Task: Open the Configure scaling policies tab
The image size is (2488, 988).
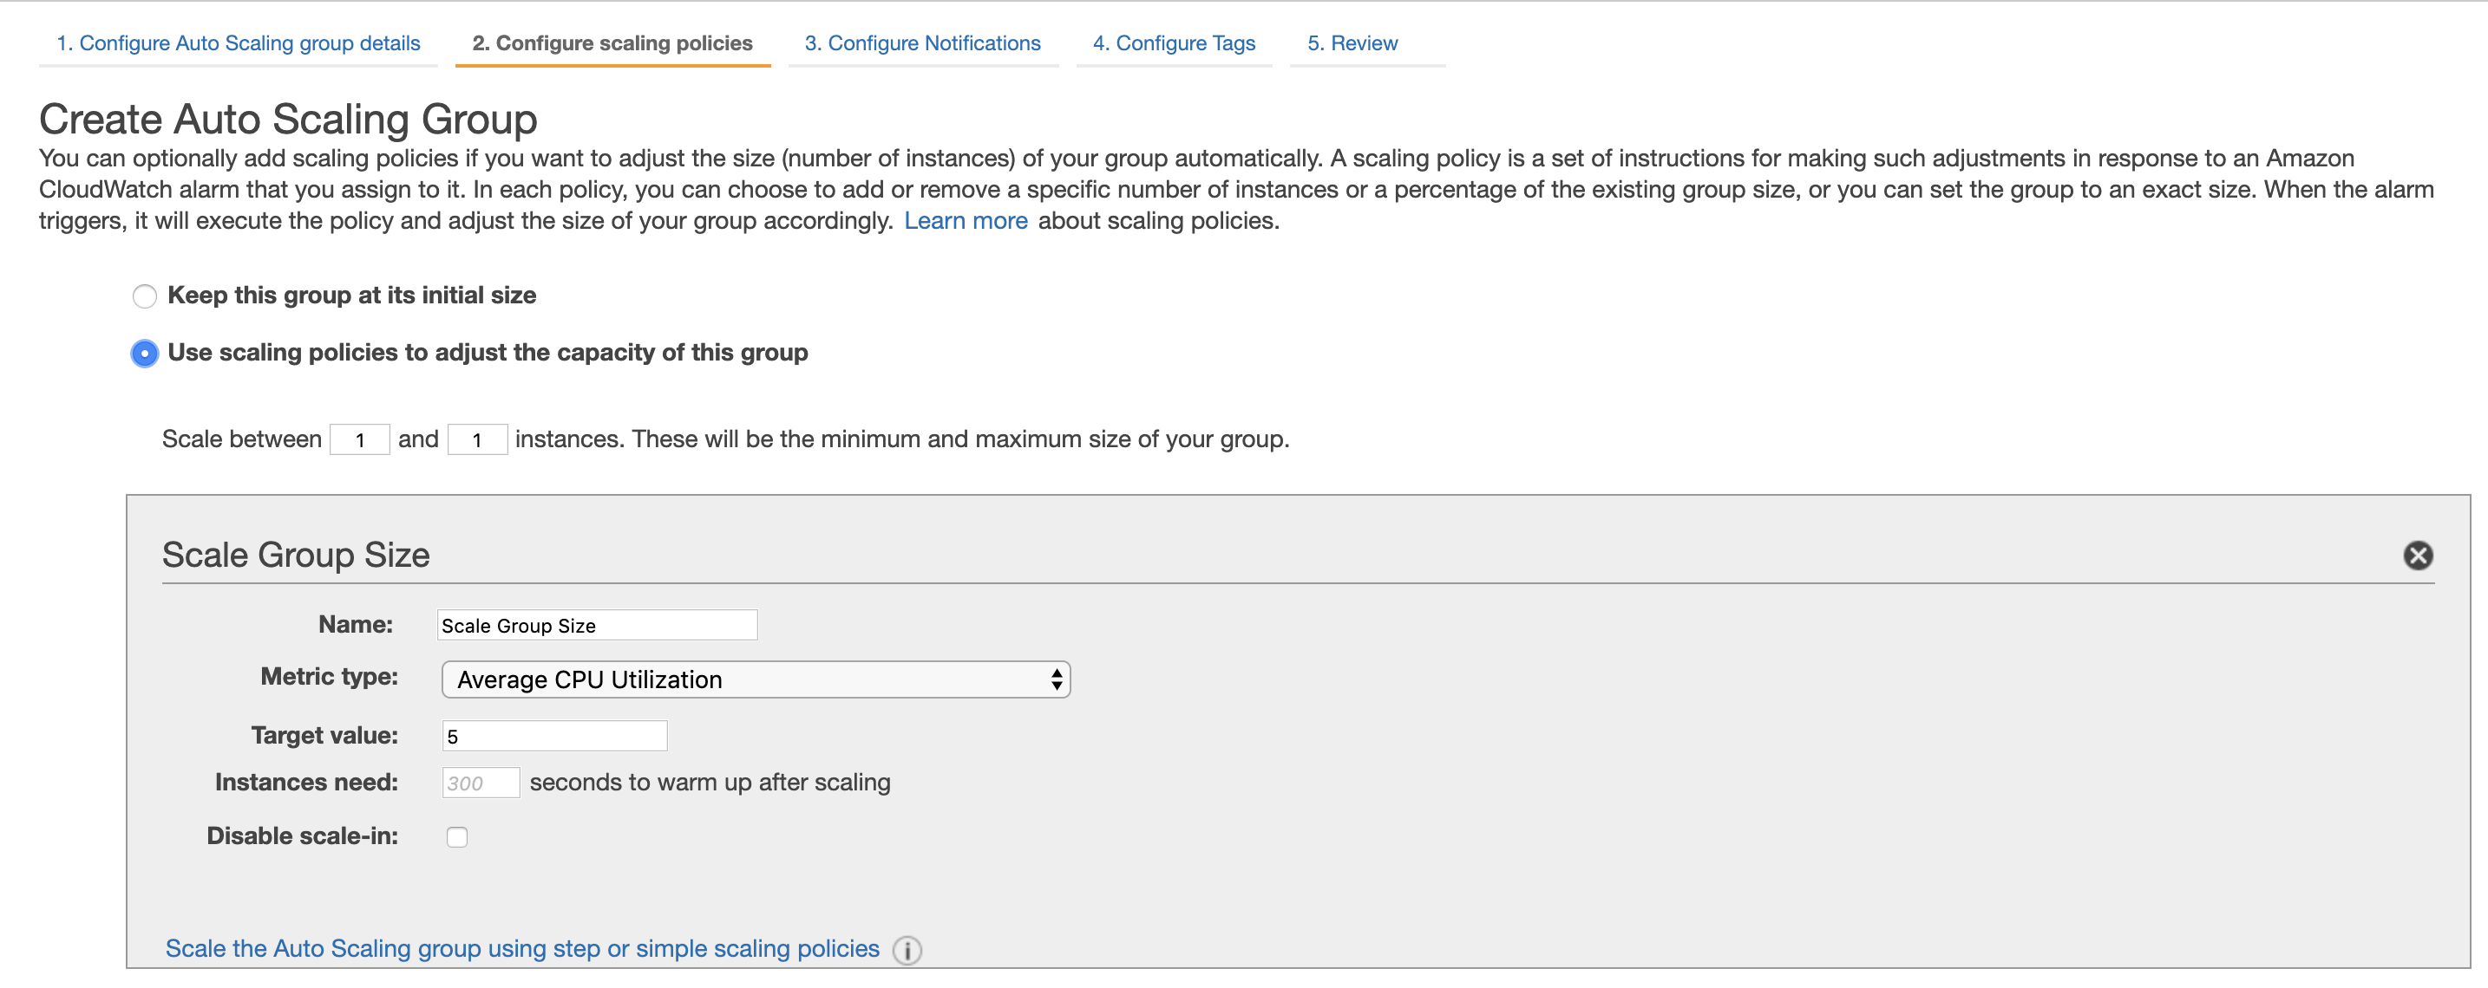Action: 612,43
